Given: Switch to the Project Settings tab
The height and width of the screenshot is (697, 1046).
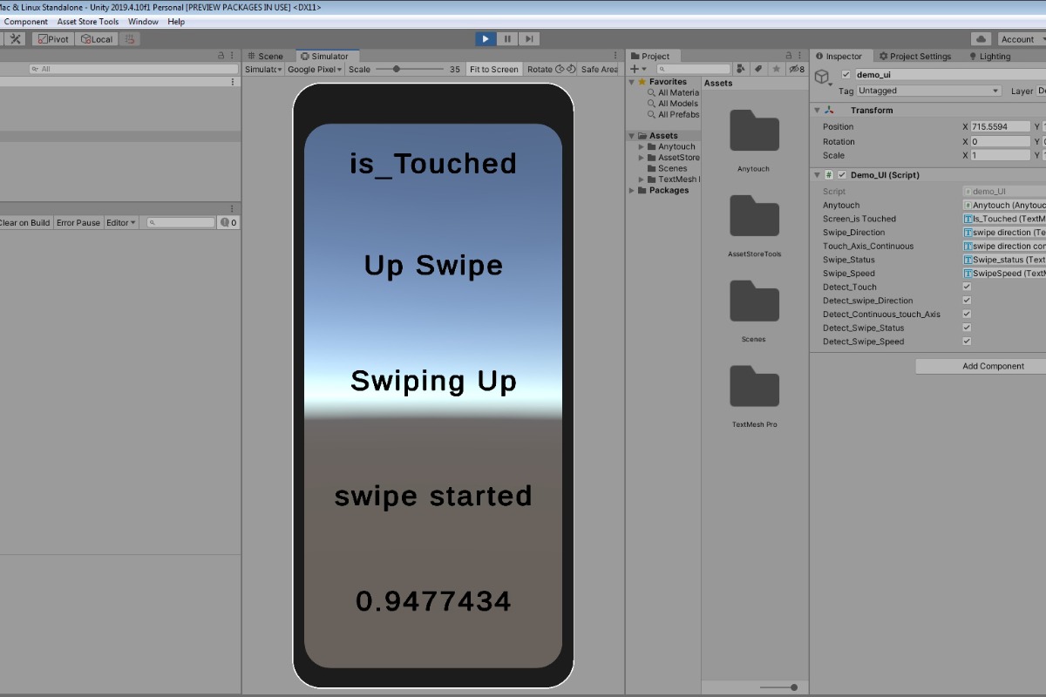Looking at the screenshot, I should point(915,56).
